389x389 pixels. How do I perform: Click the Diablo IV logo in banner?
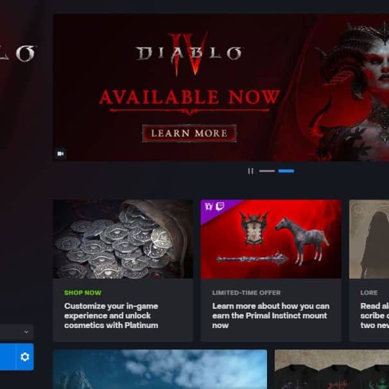(189, 54)
